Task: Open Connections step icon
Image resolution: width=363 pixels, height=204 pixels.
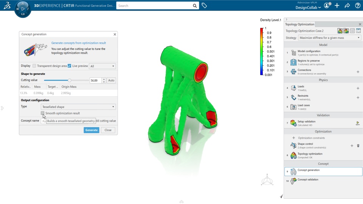Action: [293, 71]
